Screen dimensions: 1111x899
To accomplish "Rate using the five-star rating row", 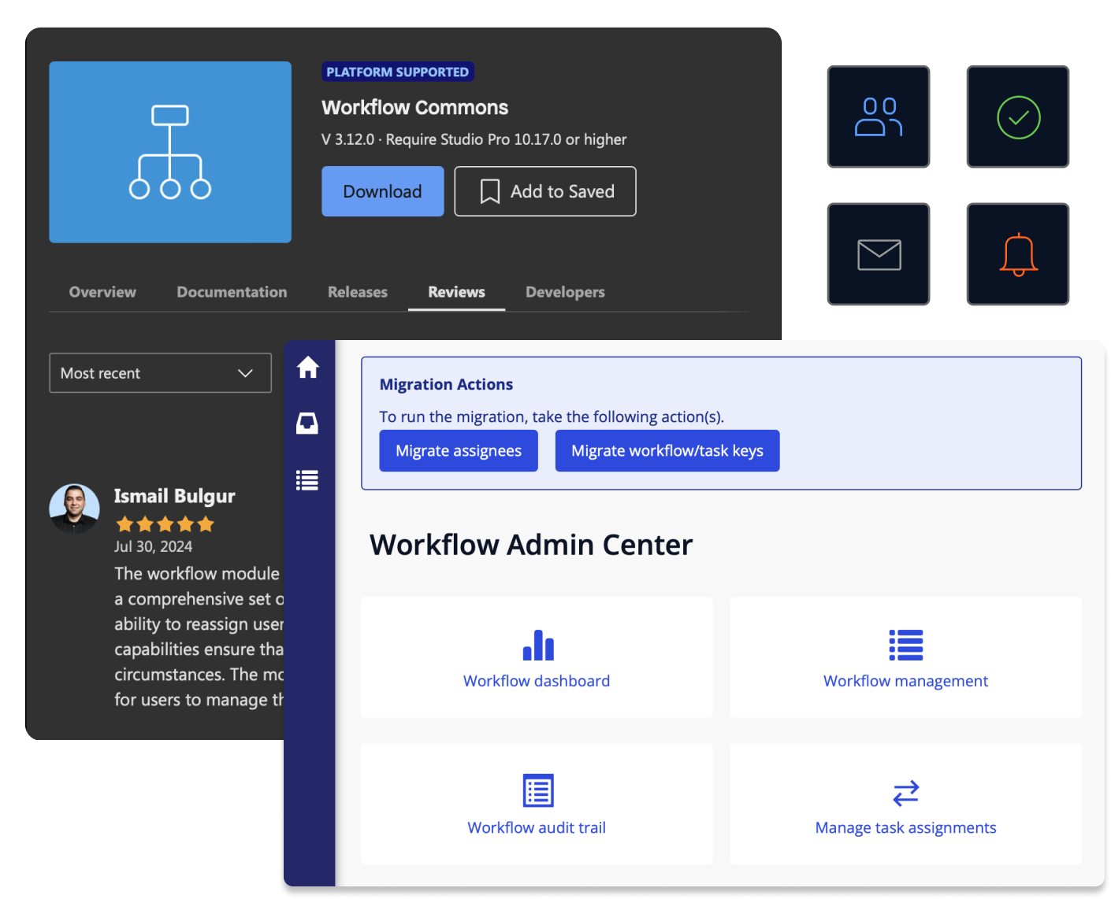I will 165,524.
